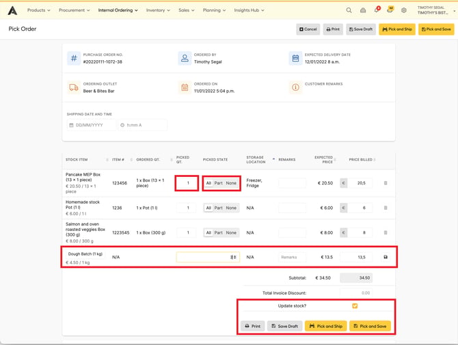
Task: Set Homemade stock Pot picked state to None
Action: point(231,208)
